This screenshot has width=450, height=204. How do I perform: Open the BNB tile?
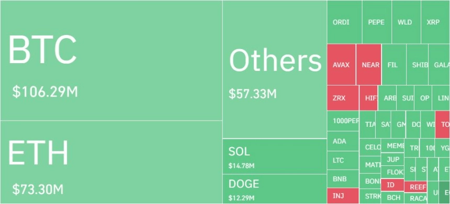pos(343,179)
